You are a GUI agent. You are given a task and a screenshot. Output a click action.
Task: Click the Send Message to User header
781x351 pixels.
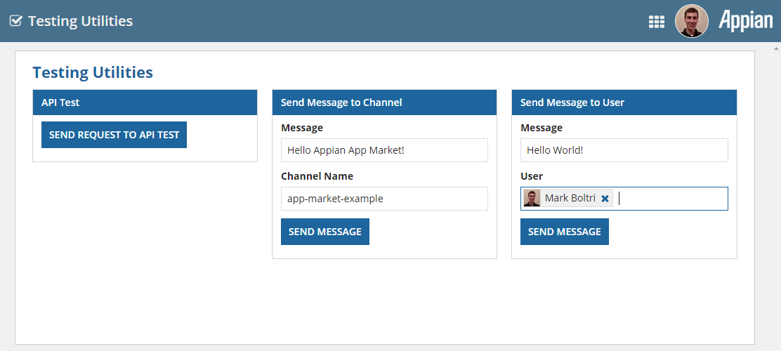click(623, 102)
